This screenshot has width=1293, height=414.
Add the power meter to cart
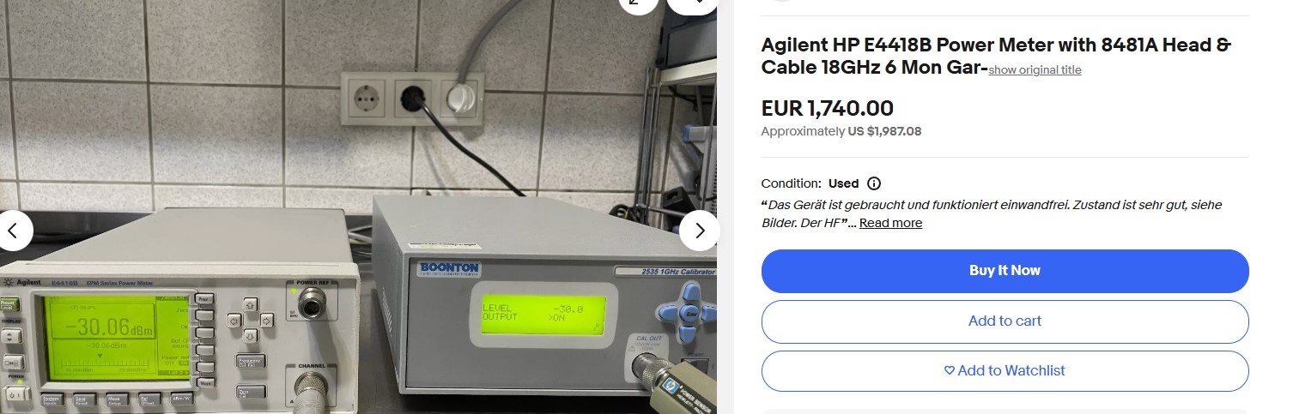point(1005,321)
